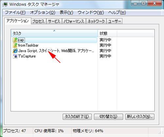Open the オプション(O) menu
Viewport: 164px width, 137px height.
(43, 12)
